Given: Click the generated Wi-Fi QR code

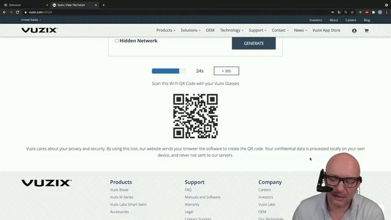Looking at the screenshot, I should click(x=195, y=116).
